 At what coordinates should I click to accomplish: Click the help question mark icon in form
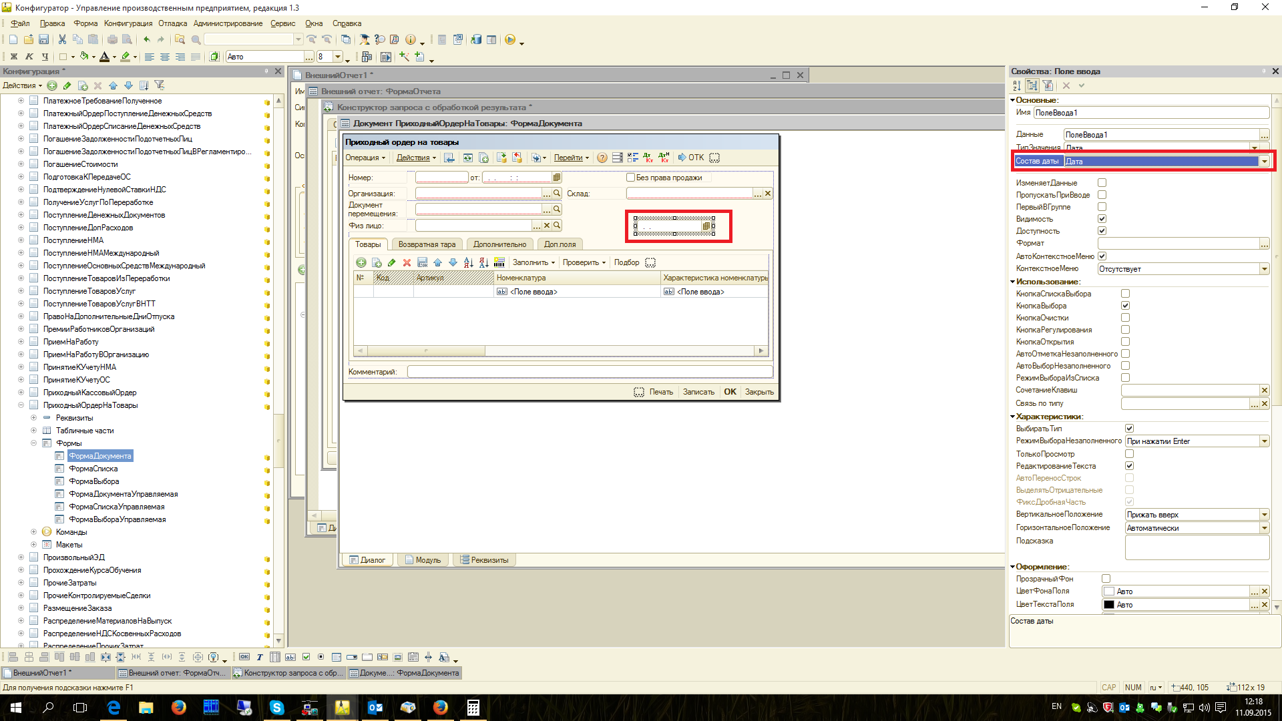pos(602,158)
